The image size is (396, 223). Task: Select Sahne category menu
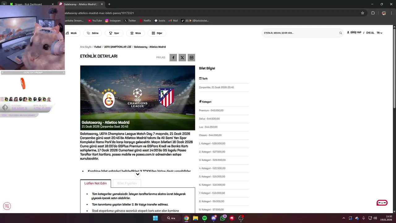pos(93,33)
